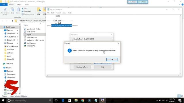Click the Continue to Try button
The width and height of the screenshot is (184, 103).
coord(82,67)
